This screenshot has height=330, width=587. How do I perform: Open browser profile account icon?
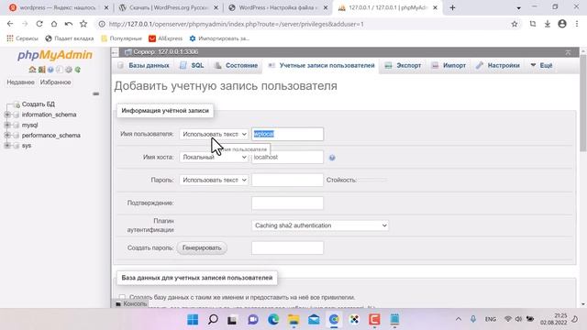[562, 24]
